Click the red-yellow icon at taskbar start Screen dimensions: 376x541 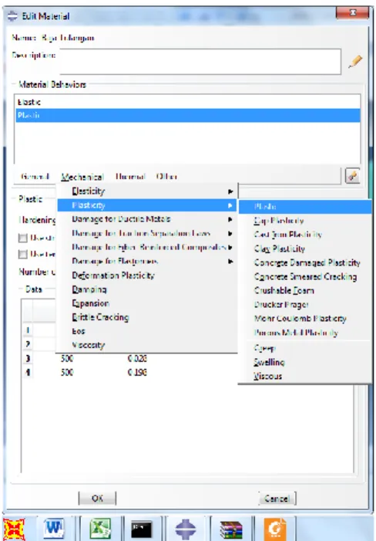(14, 529)
